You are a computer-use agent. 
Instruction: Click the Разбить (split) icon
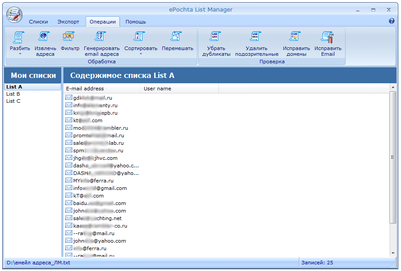click(20, 37)
